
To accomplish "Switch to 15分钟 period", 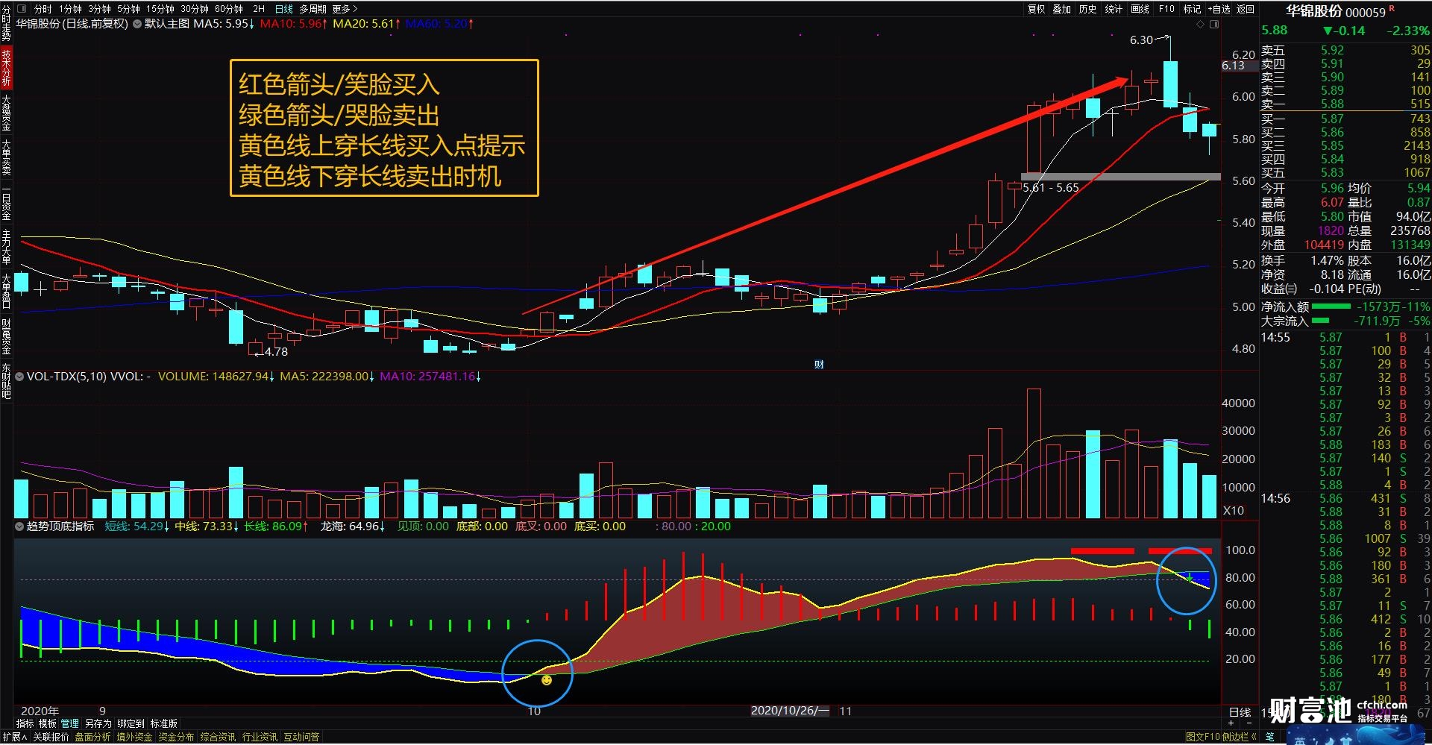I will 160,9.
